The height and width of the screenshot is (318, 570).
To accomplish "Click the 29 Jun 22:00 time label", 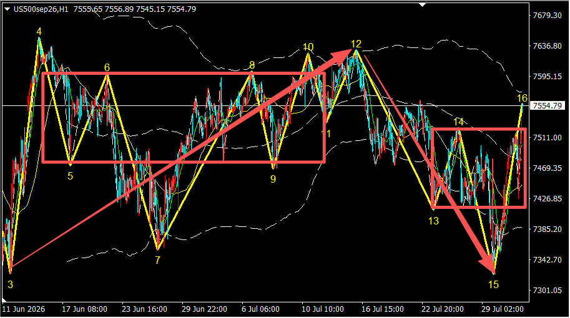I will [x=204, y=309].
